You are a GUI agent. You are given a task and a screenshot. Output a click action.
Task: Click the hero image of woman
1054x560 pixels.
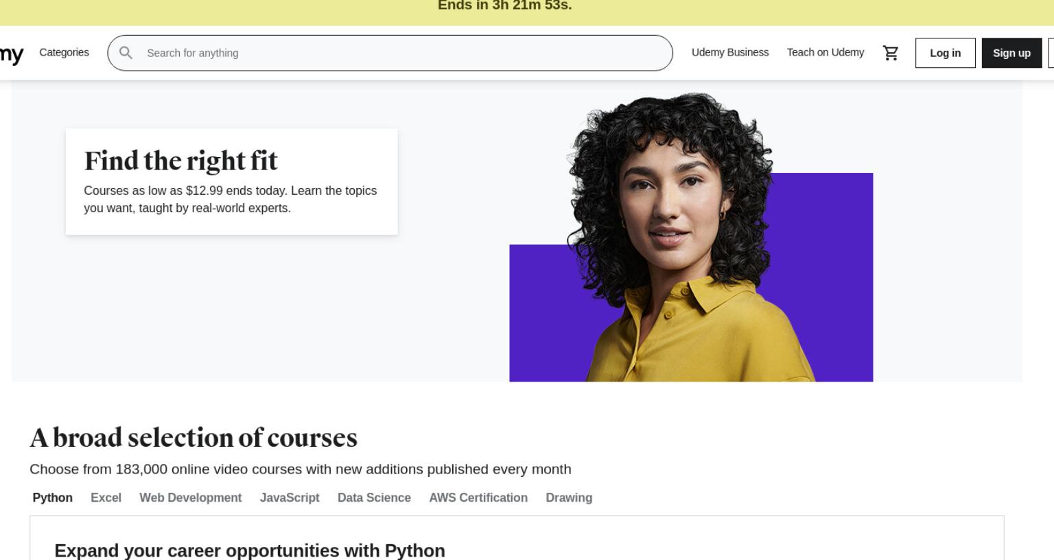click(691, 237)
